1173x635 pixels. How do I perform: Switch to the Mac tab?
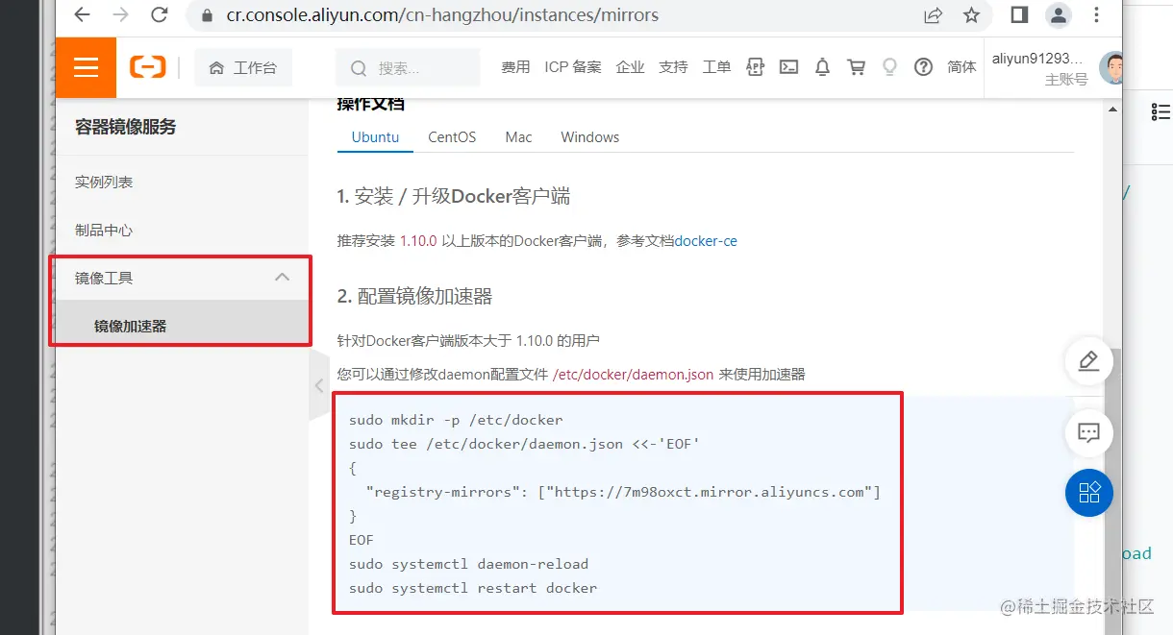click(x=518, y=137)
